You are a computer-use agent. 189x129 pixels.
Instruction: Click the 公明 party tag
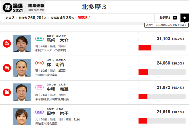(x=39, y=87)
